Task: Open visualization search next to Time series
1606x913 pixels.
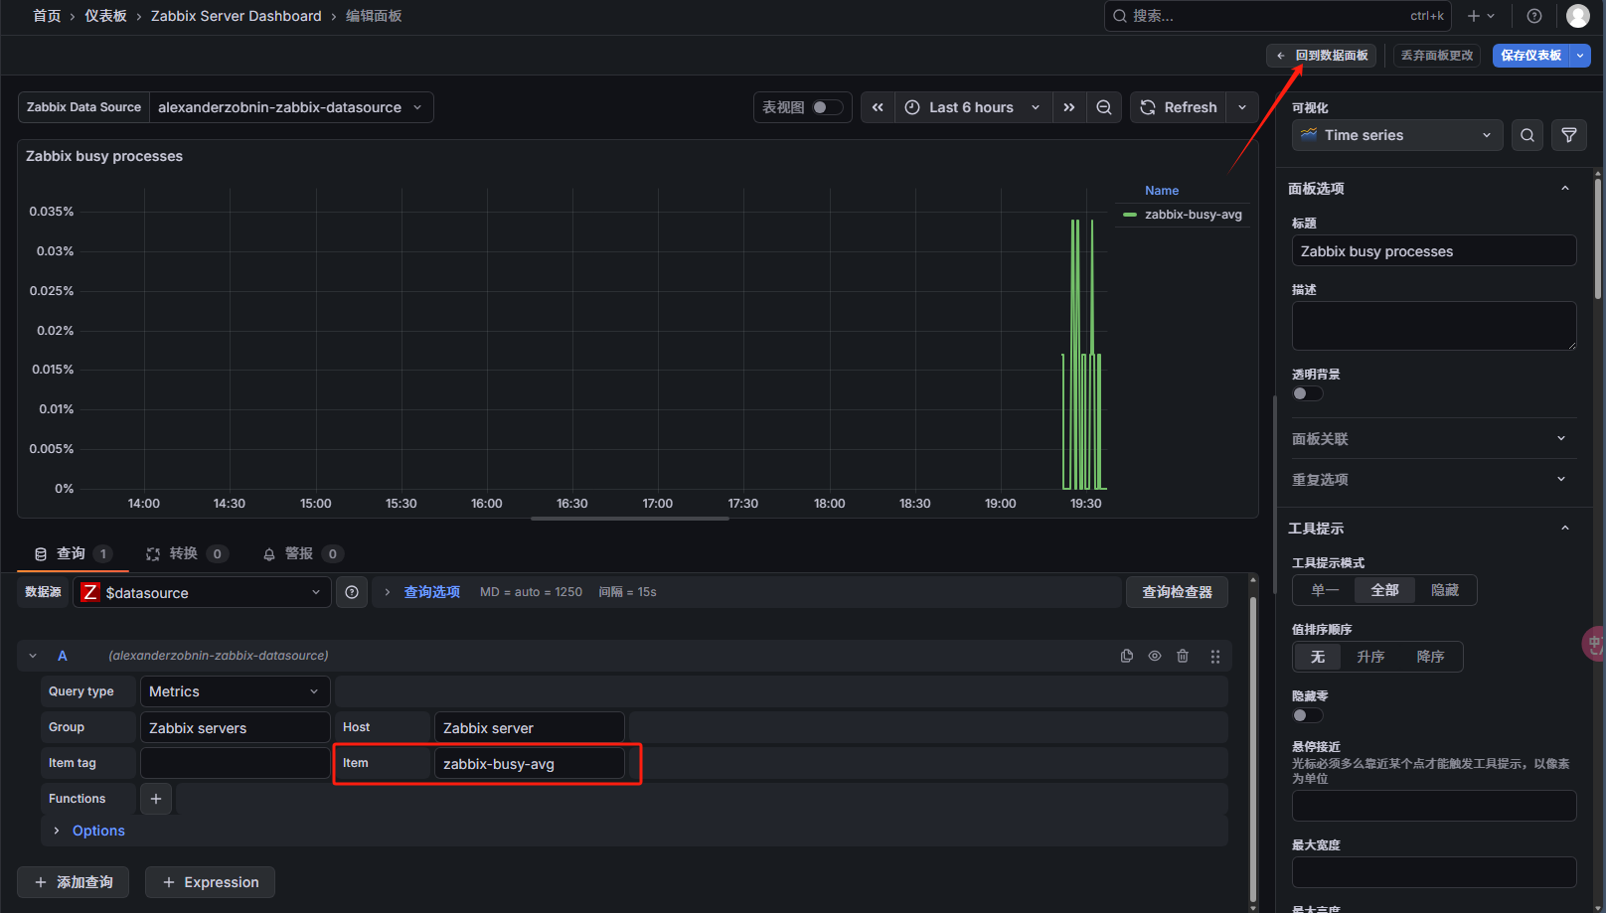Action: pyautogui.click(x=1527, y=135)
